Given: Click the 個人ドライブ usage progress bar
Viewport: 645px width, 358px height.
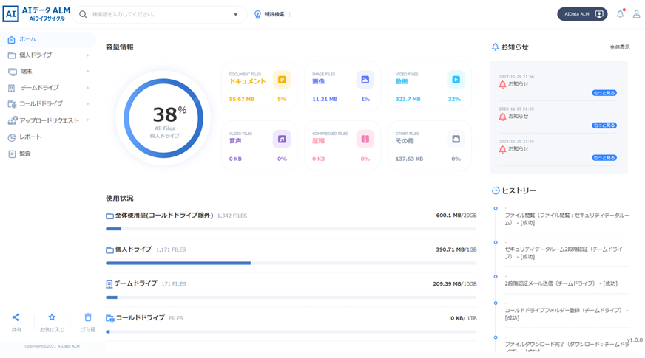Looking at the screenshot, I should 291,264.
